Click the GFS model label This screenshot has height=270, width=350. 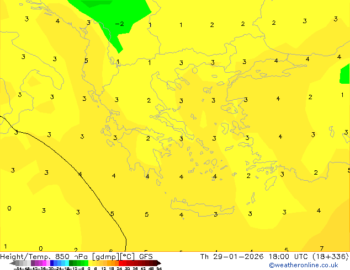coord(146,257)
